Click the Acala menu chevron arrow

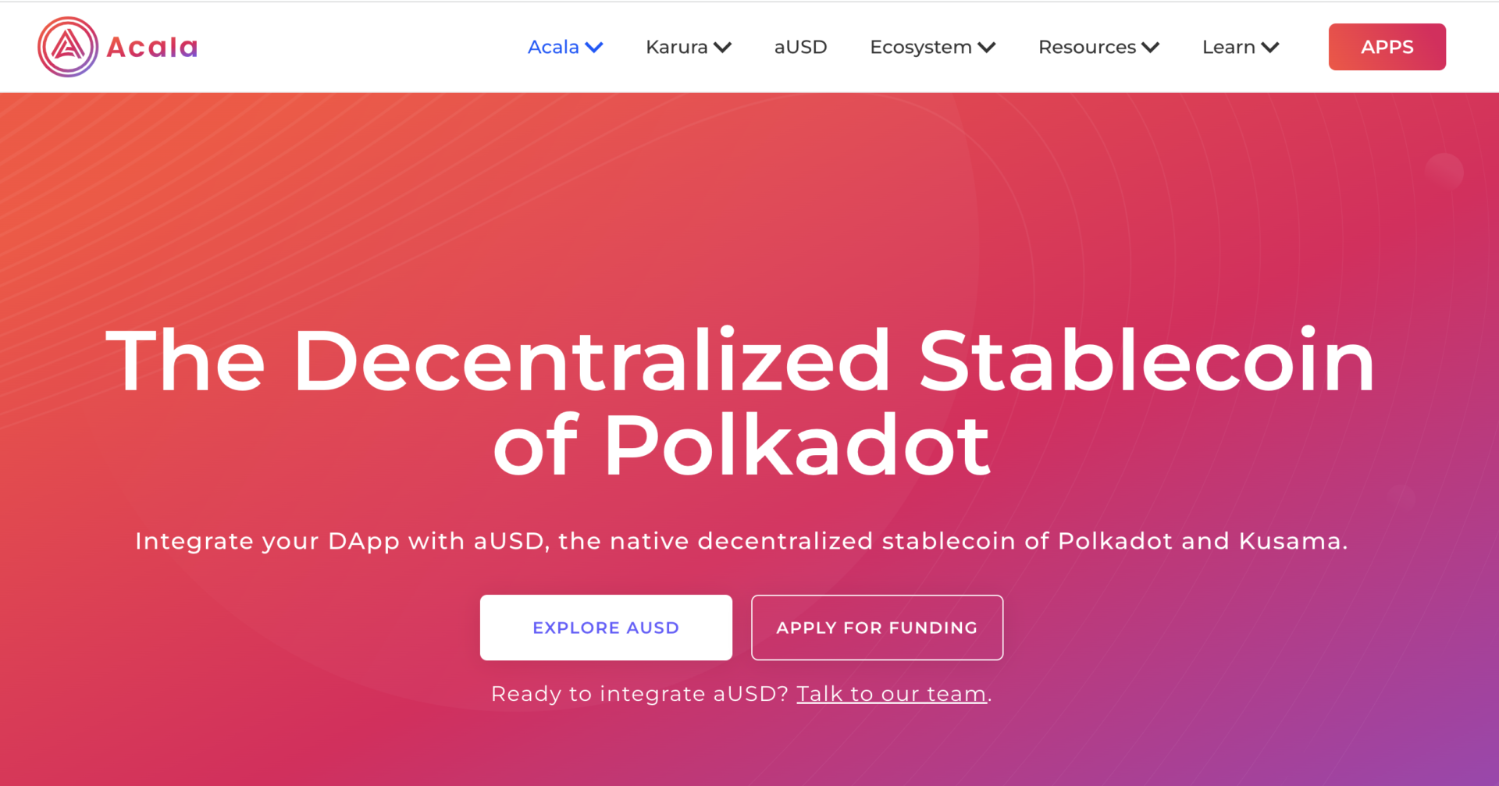[x=594, y=47]
